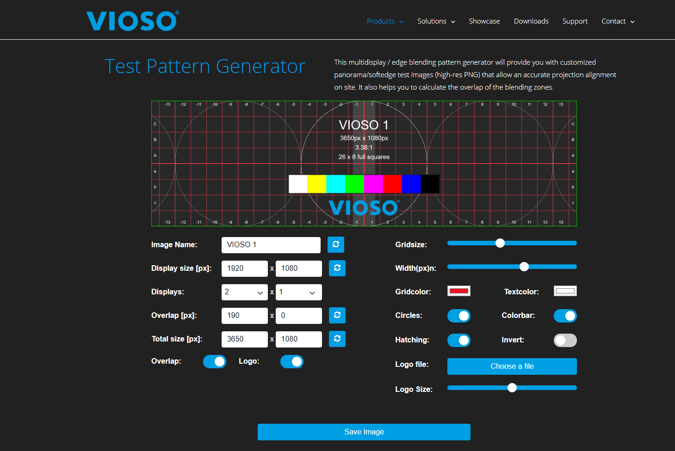Toggle off the Logo switch
Image resolution: width=675 pixels, height=451 pixels.
point(291,361)
